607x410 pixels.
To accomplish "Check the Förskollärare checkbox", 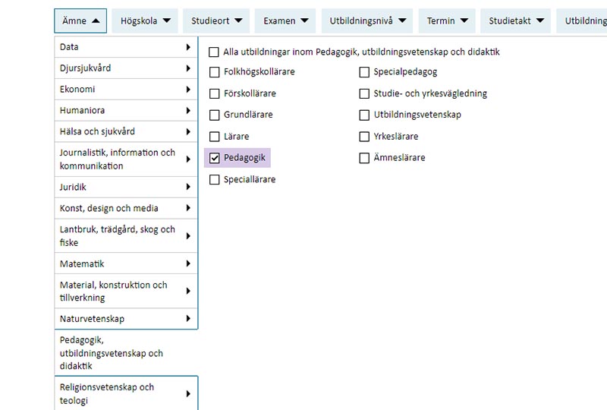I will 215,93.
